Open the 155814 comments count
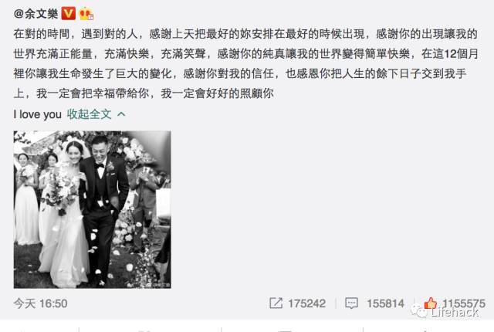Image resolution: width=494 pixels, height=332 pixels. click(x=385, y=303)
